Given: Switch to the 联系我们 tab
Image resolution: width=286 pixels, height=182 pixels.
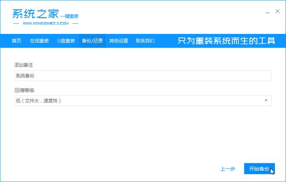Looking at the screenshot, I should [145, 41].
